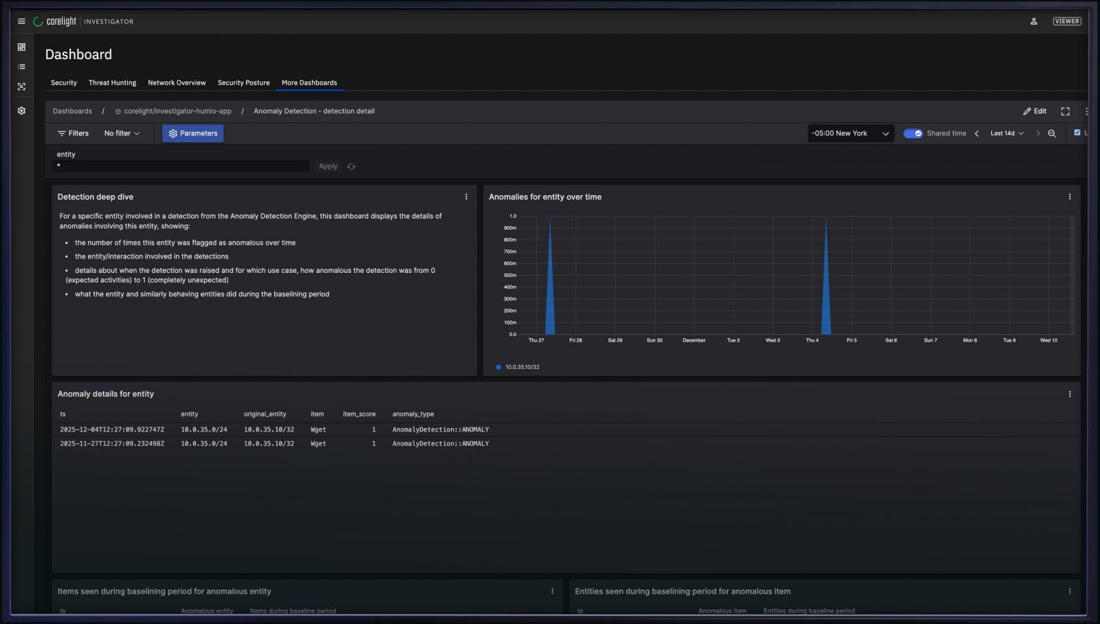Toggle the checkbox at the far top right

(x=1077, y=132)
